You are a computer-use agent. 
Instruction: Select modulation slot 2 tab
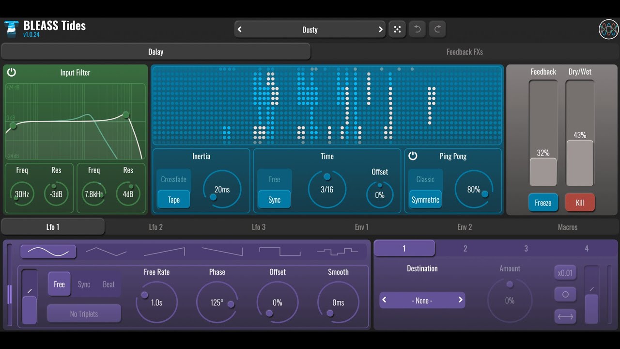tap(465, 248)
